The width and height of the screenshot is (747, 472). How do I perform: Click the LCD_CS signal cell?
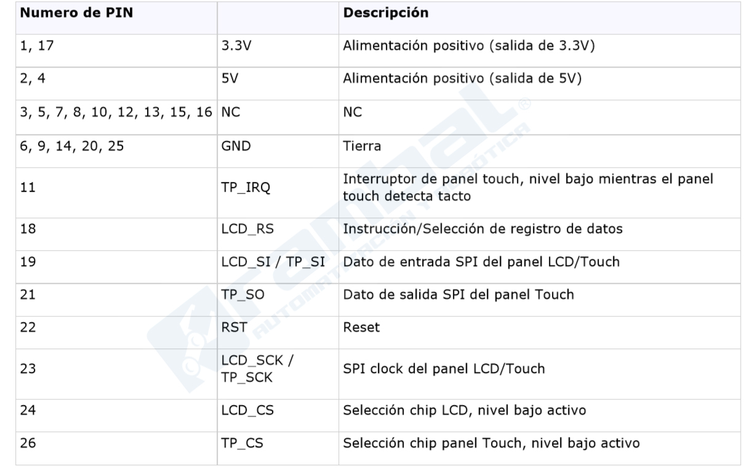click(x=278, y=408)
